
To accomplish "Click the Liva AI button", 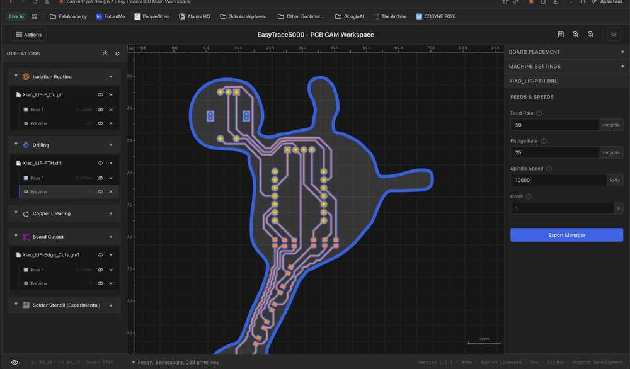I will pyautogui.click(x=16, y=16).
